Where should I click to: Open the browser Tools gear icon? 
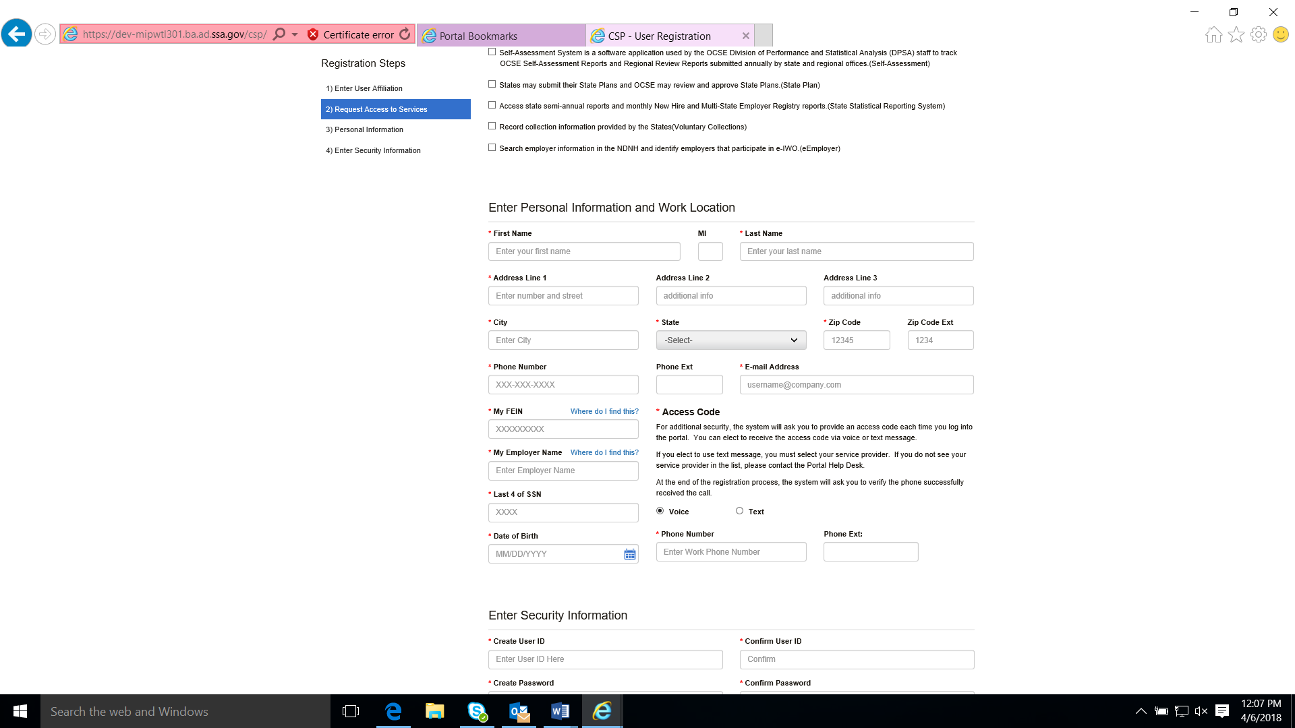point(1258,34)
